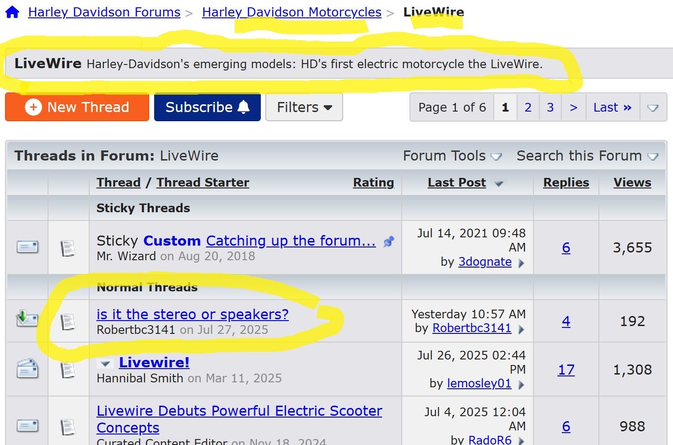Open Forum Tools menu

(452, 156)
